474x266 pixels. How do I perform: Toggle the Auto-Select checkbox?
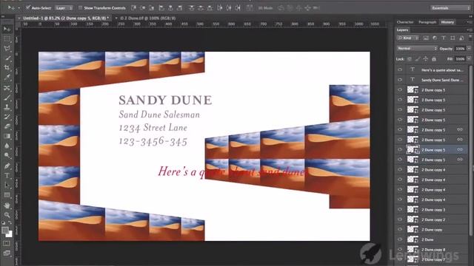click(x=28, y=7)
